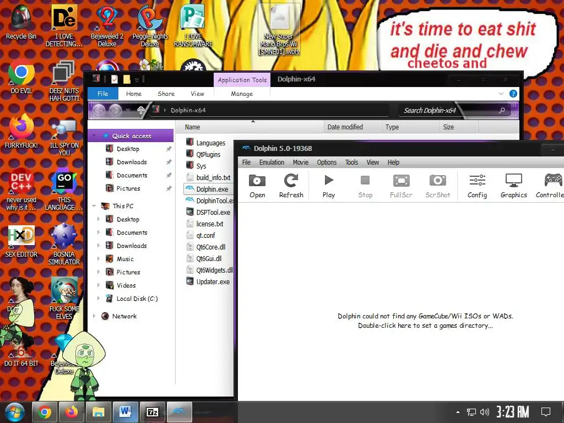
Task: Open Graphics settings in Dolphin toolbar
Action: (514, 186)
